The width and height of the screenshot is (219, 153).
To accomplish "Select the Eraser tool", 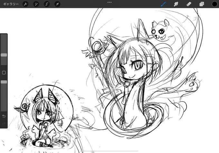I will coord(189,4).
